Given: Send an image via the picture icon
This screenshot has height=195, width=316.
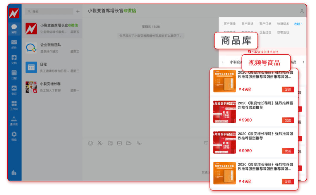Looking at the screenshot, I should (110, 143).
